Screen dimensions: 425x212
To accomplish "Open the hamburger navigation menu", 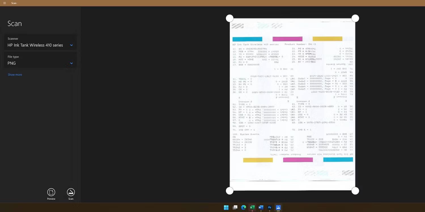I will point(5,3).
